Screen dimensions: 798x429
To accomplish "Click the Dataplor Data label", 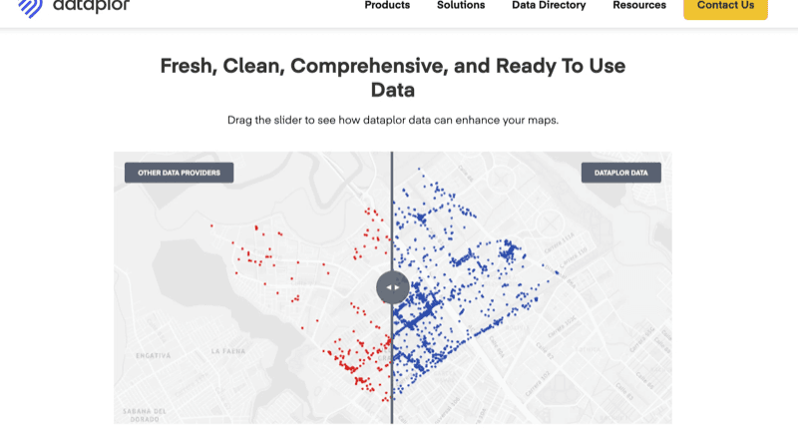I will [x=620, y=173].
